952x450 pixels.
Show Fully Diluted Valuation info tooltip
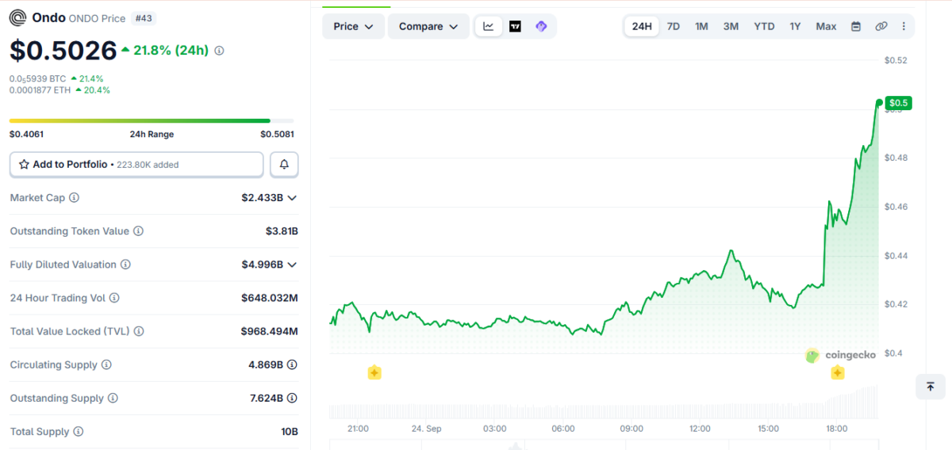pos(125,265)
